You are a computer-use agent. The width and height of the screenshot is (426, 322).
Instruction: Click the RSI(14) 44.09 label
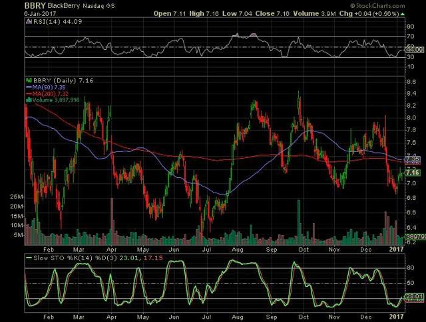(57, 22)
